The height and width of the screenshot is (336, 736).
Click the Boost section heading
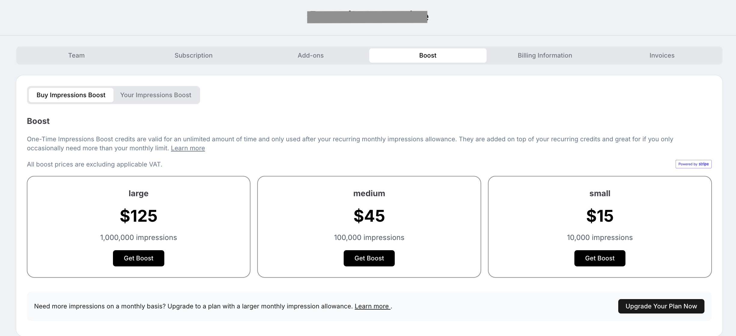point(38,121)
